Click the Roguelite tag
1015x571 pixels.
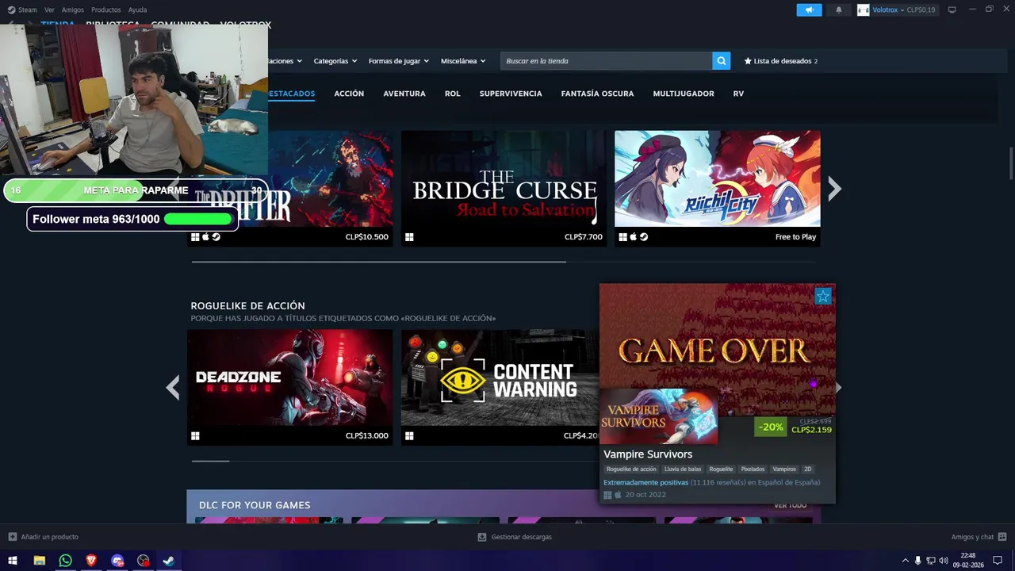tap(721, 469)
